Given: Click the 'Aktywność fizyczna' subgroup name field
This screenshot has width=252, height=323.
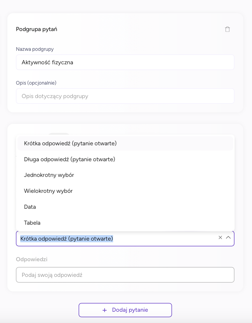Looking at the screenshot, I should coord(125,62).
